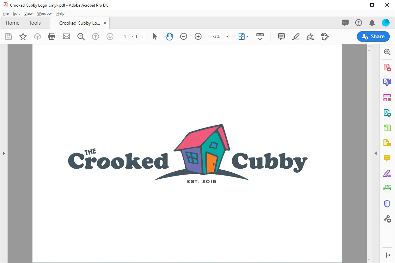Open the More Tools wrench icon
This screenshot has width=395, height=263.
click(x=387, y=219)
